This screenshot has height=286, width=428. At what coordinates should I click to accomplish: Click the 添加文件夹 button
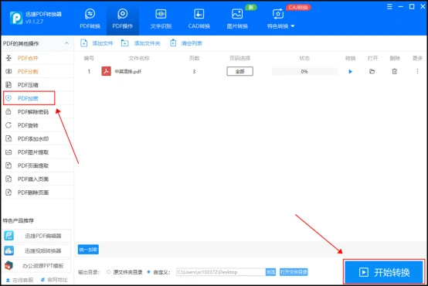(x=141, y=43)
